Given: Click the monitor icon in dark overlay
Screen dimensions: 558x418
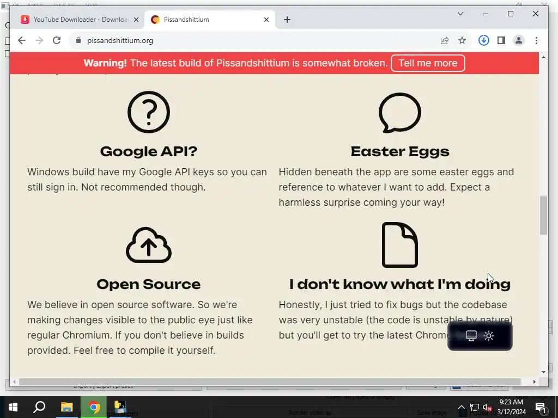Looking at the screenshot, I should [x=471, y=336].
